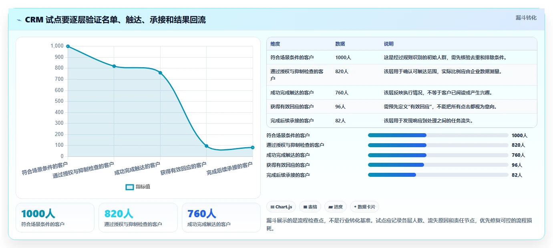Click progress value 96人 at bar end
The width and height of the screenshot is (553, 248).
[517, 165]
